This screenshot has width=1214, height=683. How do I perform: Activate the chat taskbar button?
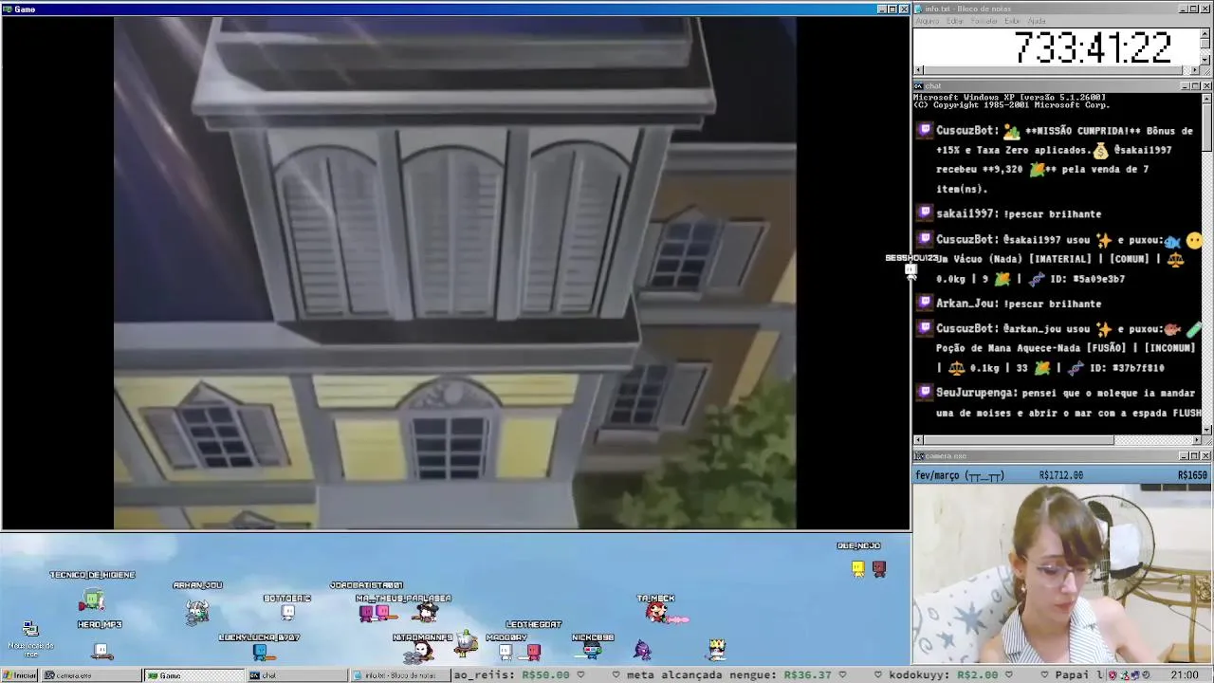tap(296, 675)
